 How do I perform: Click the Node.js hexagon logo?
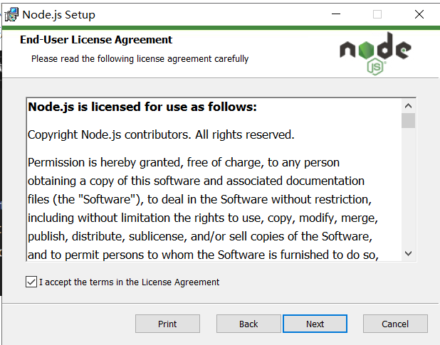(x=374, y=53)
